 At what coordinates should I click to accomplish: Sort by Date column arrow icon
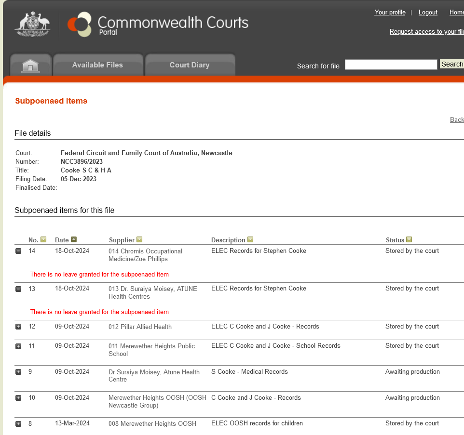tap(74, 240)
